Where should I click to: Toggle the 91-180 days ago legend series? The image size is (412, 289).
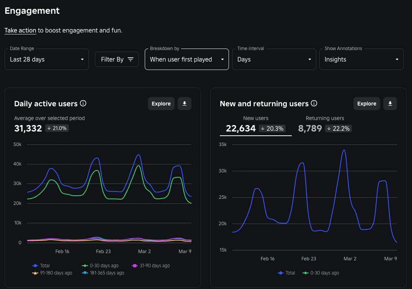pos(52,273)
